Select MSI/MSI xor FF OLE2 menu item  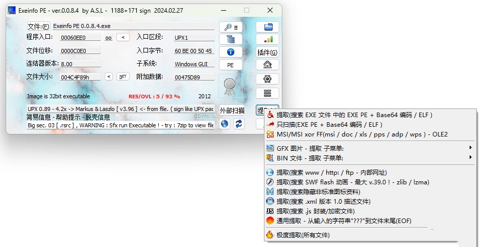coord(370,134)
